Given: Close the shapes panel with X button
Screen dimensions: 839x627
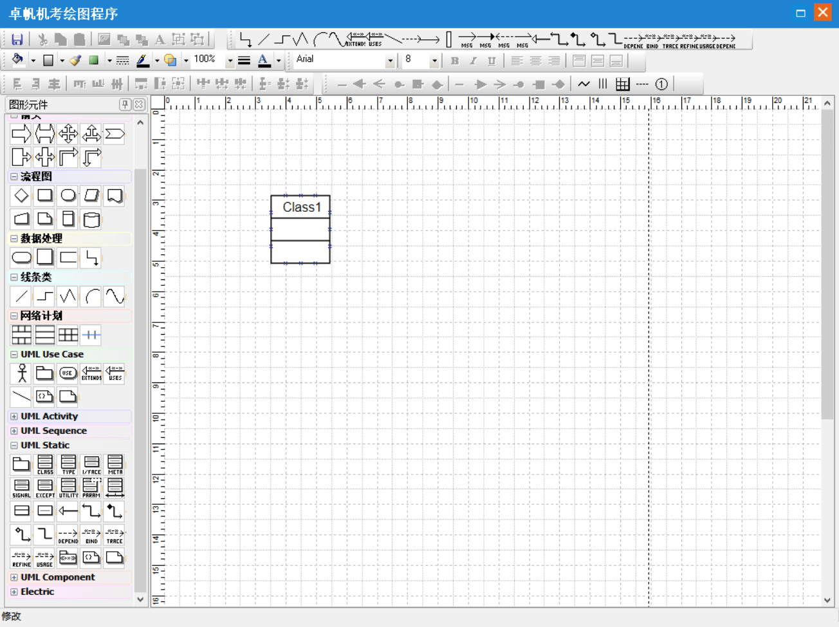Looking at the screenshot, I should point(139,104).
